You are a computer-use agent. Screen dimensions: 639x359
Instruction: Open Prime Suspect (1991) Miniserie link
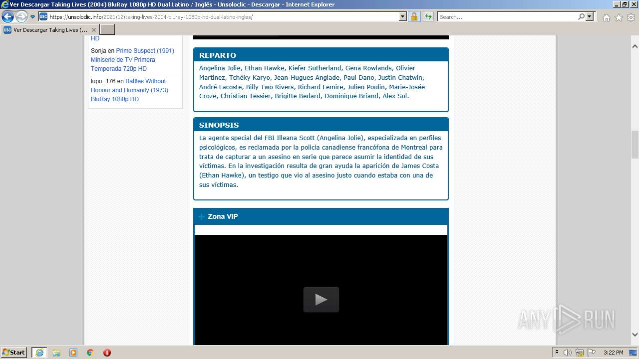(x=132, y=60)
